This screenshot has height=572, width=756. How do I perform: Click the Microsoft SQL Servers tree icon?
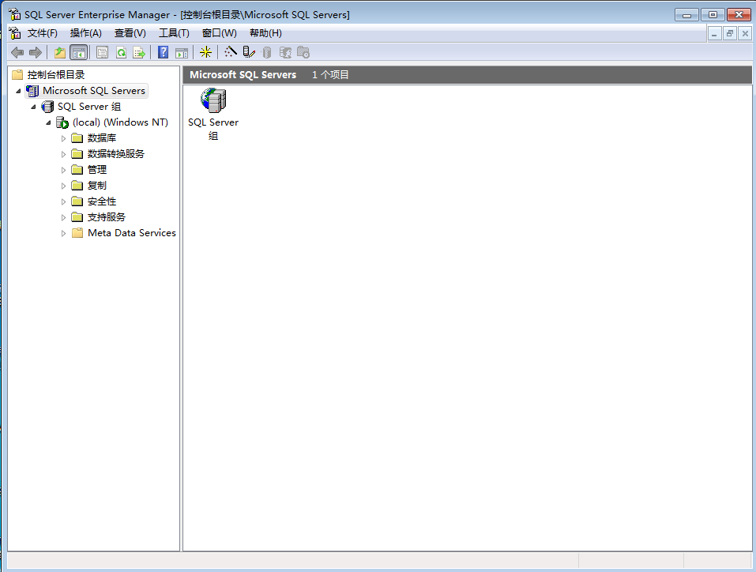click(x=32, y=91)
